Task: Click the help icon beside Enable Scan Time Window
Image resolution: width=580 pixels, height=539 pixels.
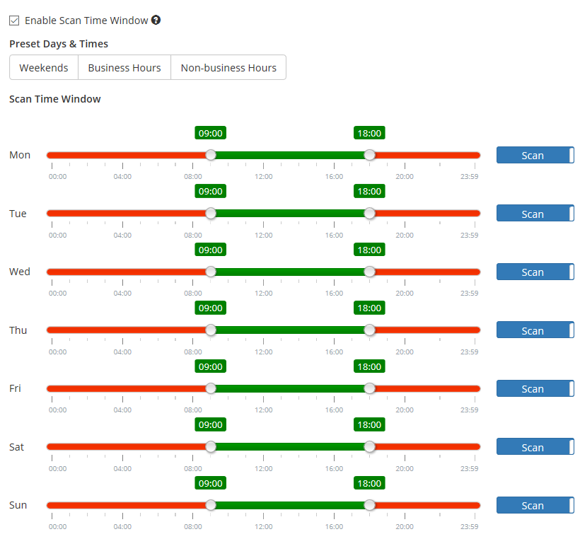Action: click(x=156, y=21)
